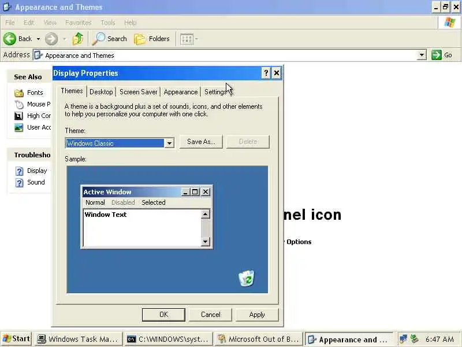Switch to the Appearance tab

[x=181, y=92]
